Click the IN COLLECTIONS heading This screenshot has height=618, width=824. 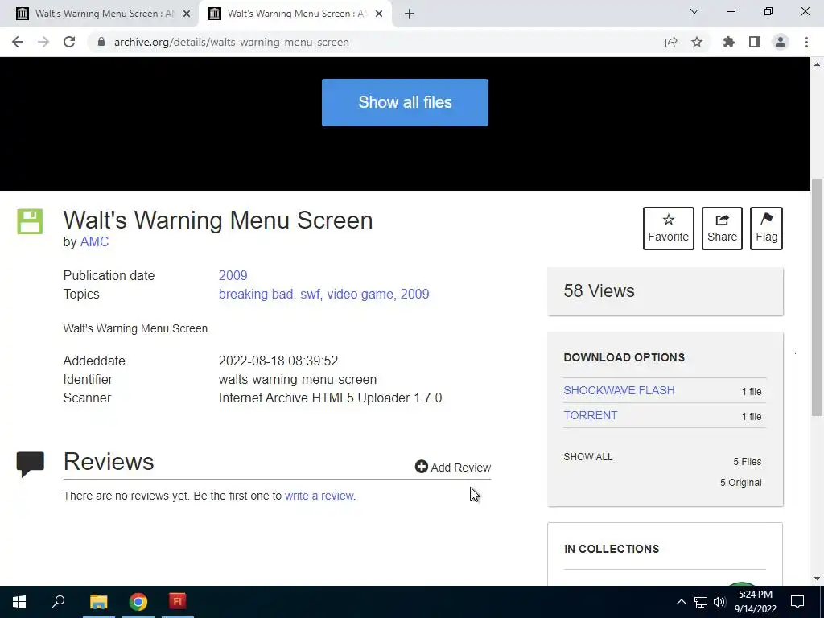(x=612, y=549)
